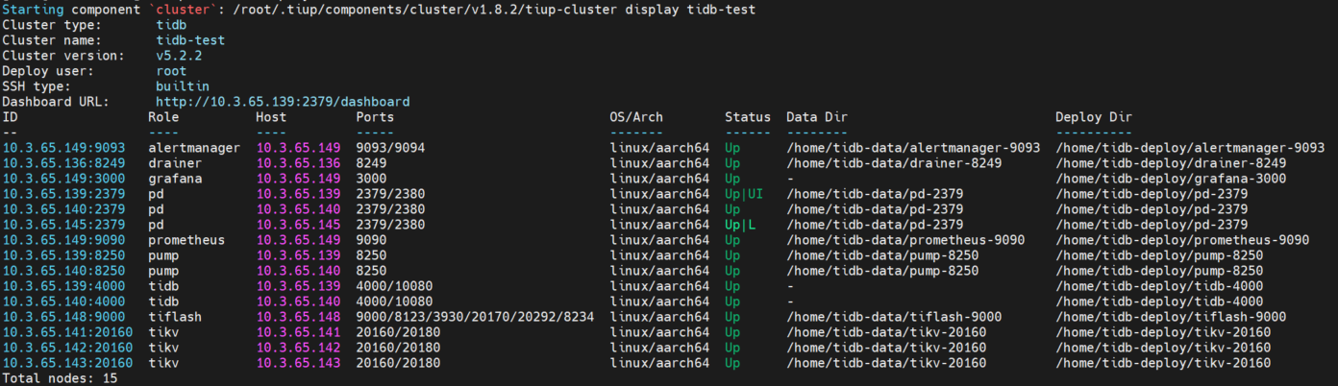This screenshot has width=1338, height=386.
Task: Click the SSH type value builtin
Action: [183, 86]
